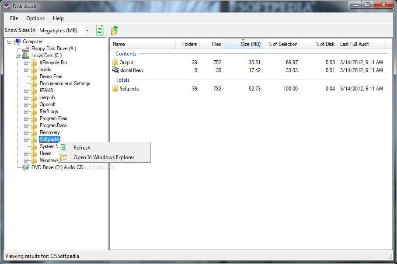Open the Options menu
The image size is (397, 264).
pyautogui.click(x=35, y=18)
